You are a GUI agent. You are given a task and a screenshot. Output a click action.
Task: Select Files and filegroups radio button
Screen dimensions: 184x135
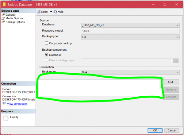pos(46,60)
